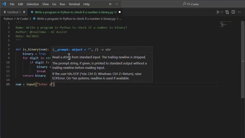This screenshot has width=245, height=138.
Task: Select the binary.py editor tab
Action: [x=76, y=12]
